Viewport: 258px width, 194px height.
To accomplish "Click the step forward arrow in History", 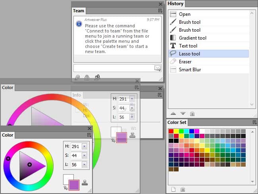I will (182, 114).
